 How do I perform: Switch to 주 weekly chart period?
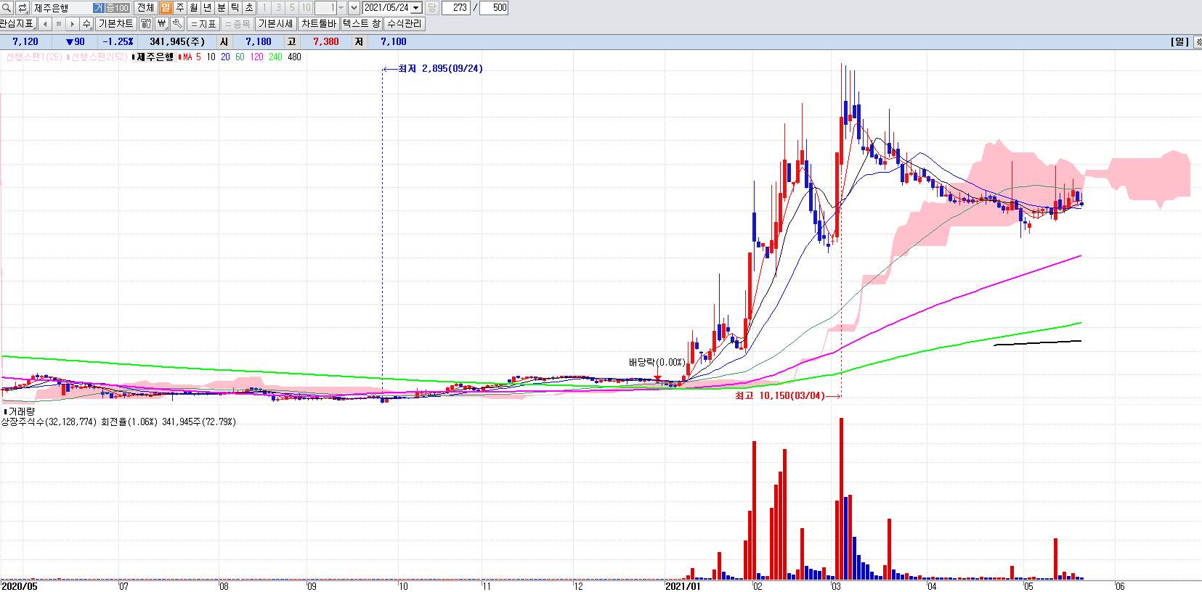[x=179, y=8]
